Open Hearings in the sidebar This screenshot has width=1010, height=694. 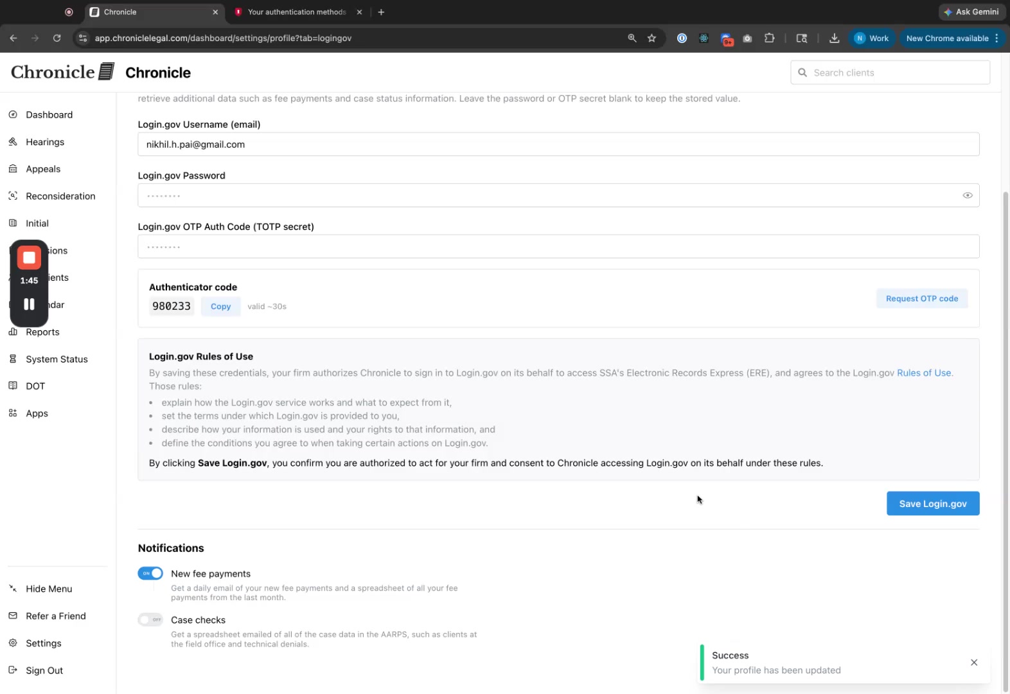coord(45,142)
